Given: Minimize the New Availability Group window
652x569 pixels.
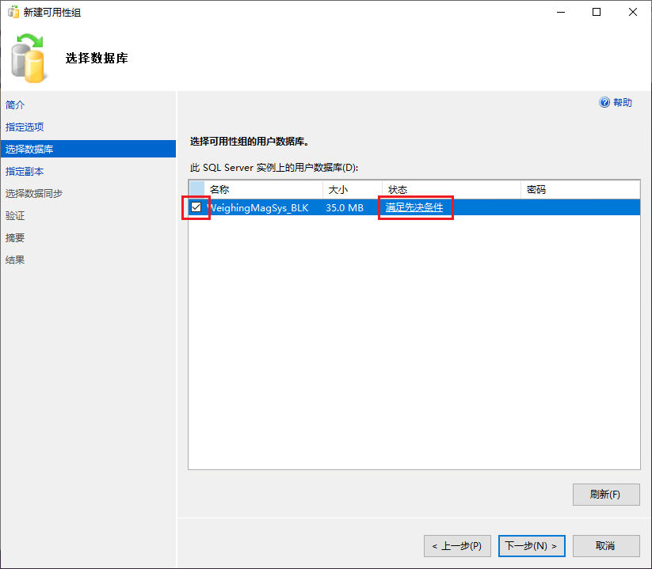Looking at the screenshot, I should tap(561, 12).
